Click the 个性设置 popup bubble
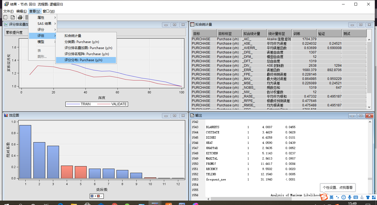377x205 pixels. 337,187
